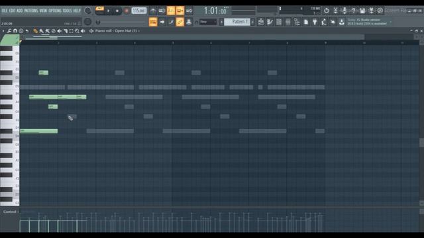Open the HELP menu

77,11
